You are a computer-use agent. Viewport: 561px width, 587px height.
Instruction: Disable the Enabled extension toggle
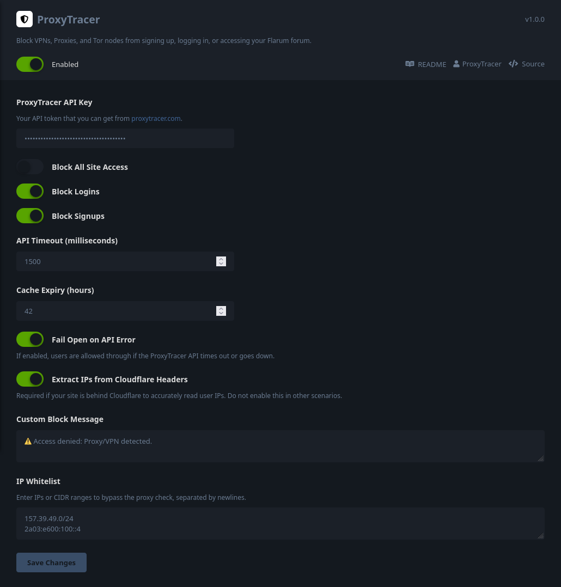(30, 64)
